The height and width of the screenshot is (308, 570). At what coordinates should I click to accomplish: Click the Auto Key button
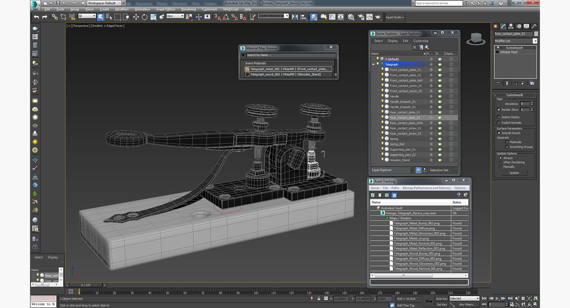pyautogui.click(x=441, y=298)
